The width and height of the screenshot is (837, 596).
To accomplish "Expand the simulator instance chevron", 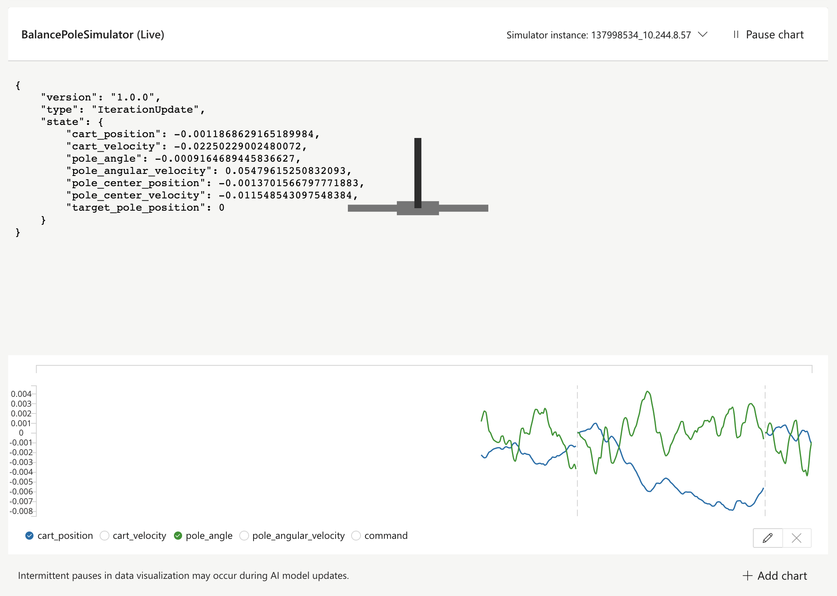I will [703, 35].
